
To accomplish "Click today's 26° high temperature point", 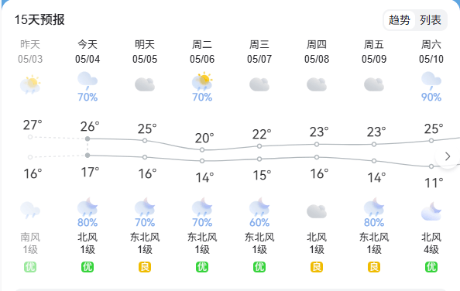I will [x=88, y=139].
